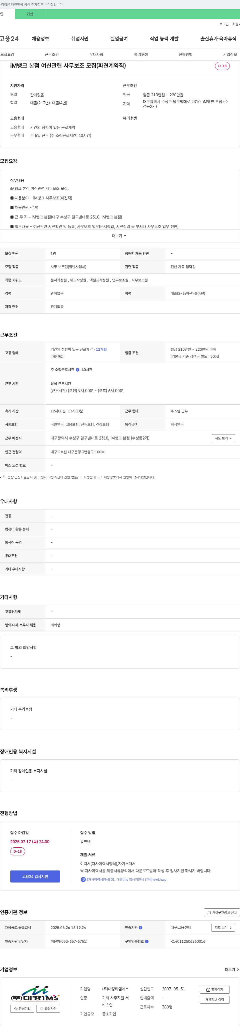This screenshot has height=1026, width=240.
Task: Click the D-18 badge under 접수 마감일
Action: [x=17, y=852]
